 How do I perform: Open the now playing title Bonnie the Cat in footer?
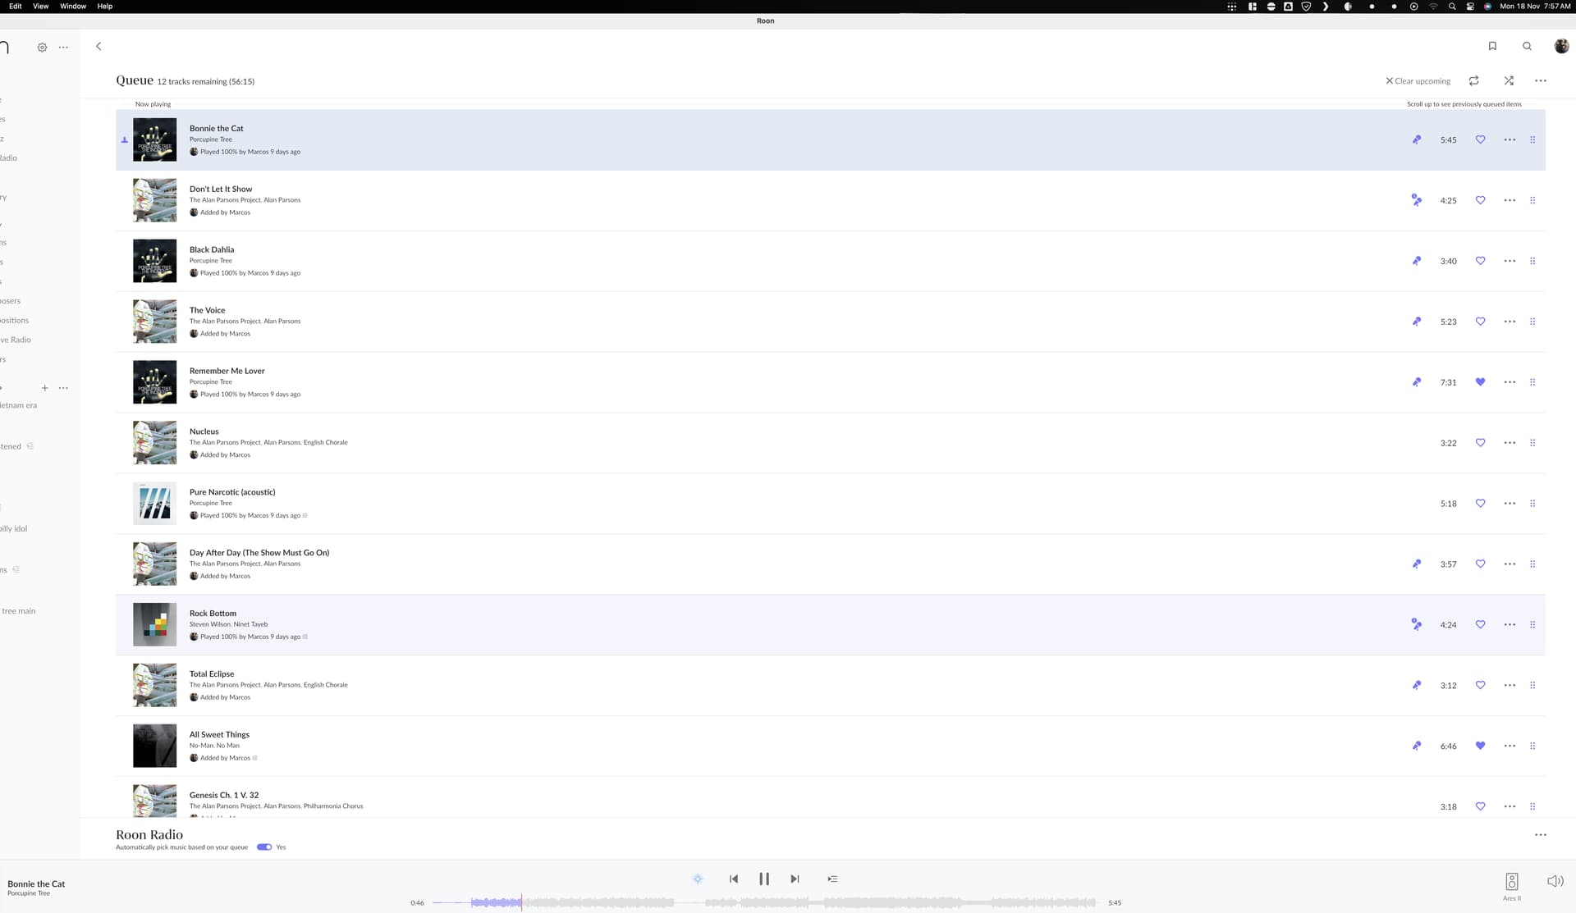(36, 883)
